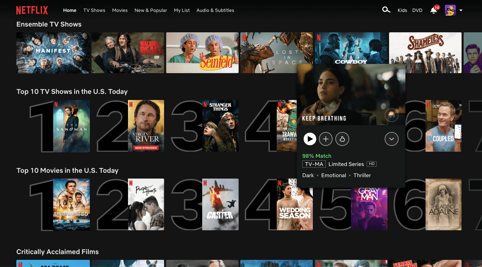The width and height of the screenshot is (482, 267).
Task: Select the Stranger Things top 10 thumbnail
Action: pos(221,126)
